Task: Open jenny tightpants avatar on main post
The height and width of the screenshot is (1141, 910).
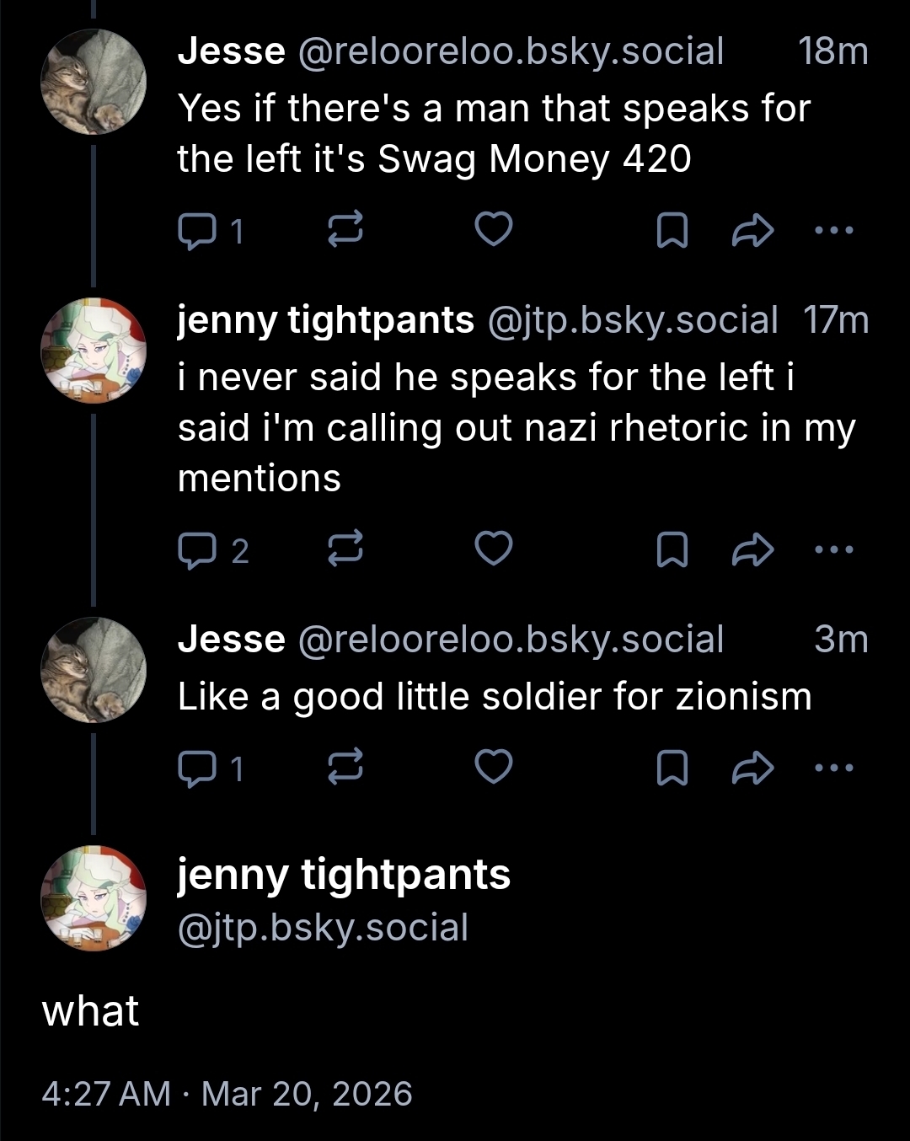Action: [x=94, y=898]
